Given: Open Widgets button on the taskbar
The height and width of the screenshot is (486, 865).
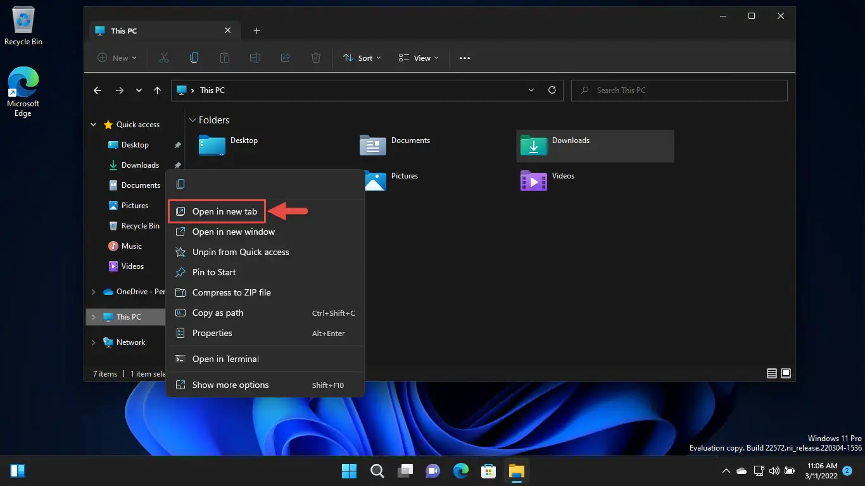Looking at the screenshot, I should point(18,471).
